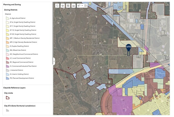
Task: Open the basemap gallery grid
Action: tap(68, 6)
